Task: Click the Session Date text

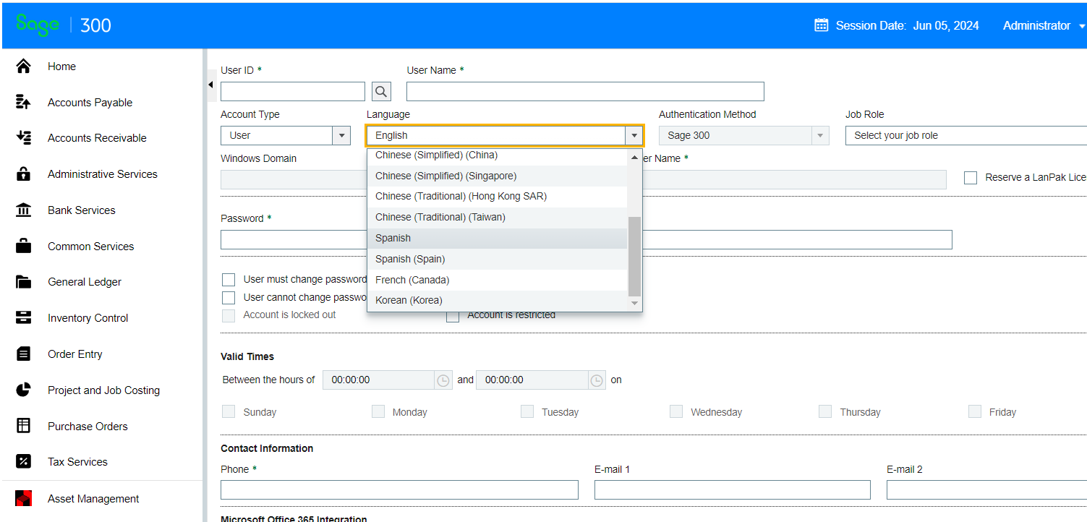Action: [x=908, y=25]
